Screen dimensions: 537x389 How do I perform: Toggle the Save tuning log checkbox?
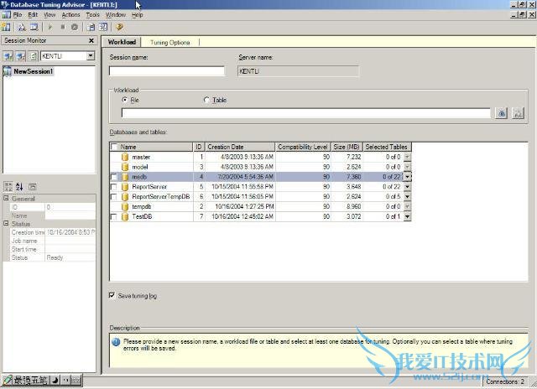pos(113,295)
